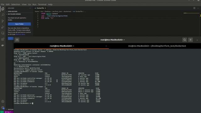Image resolution: width=201 pixels, height=113 pixels.
Task: Open the Selection menu
Action: pos(16,4)
